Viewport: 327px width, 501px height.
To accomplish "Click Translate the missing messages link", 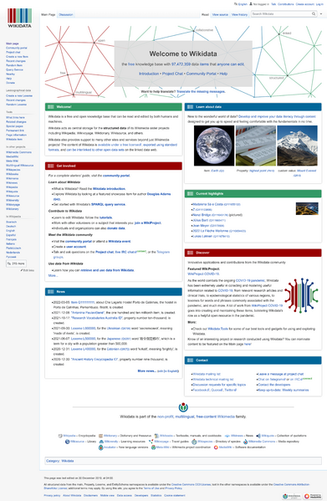I will pyautogui.click(x=201, y=92).
